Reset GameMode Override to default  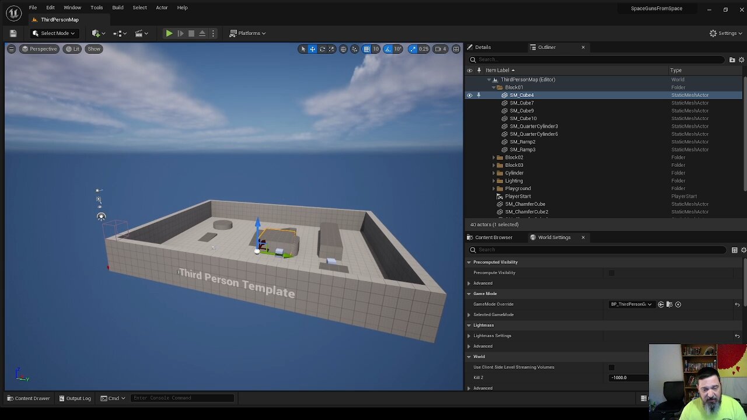click(x=737, y=304)
